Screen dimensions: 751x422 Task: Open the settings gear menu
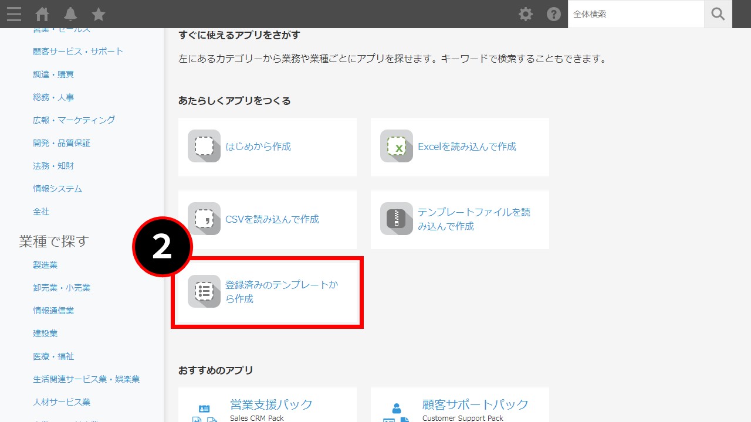tap(526, 14)
